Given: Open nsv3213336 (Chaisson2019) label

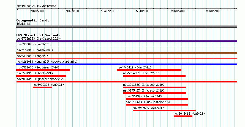Looking at the screenshot, I should [144, 85].
